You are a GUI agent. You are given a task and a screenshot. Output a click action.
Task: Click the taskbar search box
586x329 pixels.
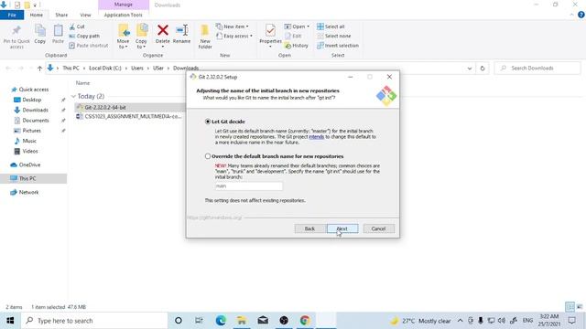pyautogui.click(x=94, y=321)
